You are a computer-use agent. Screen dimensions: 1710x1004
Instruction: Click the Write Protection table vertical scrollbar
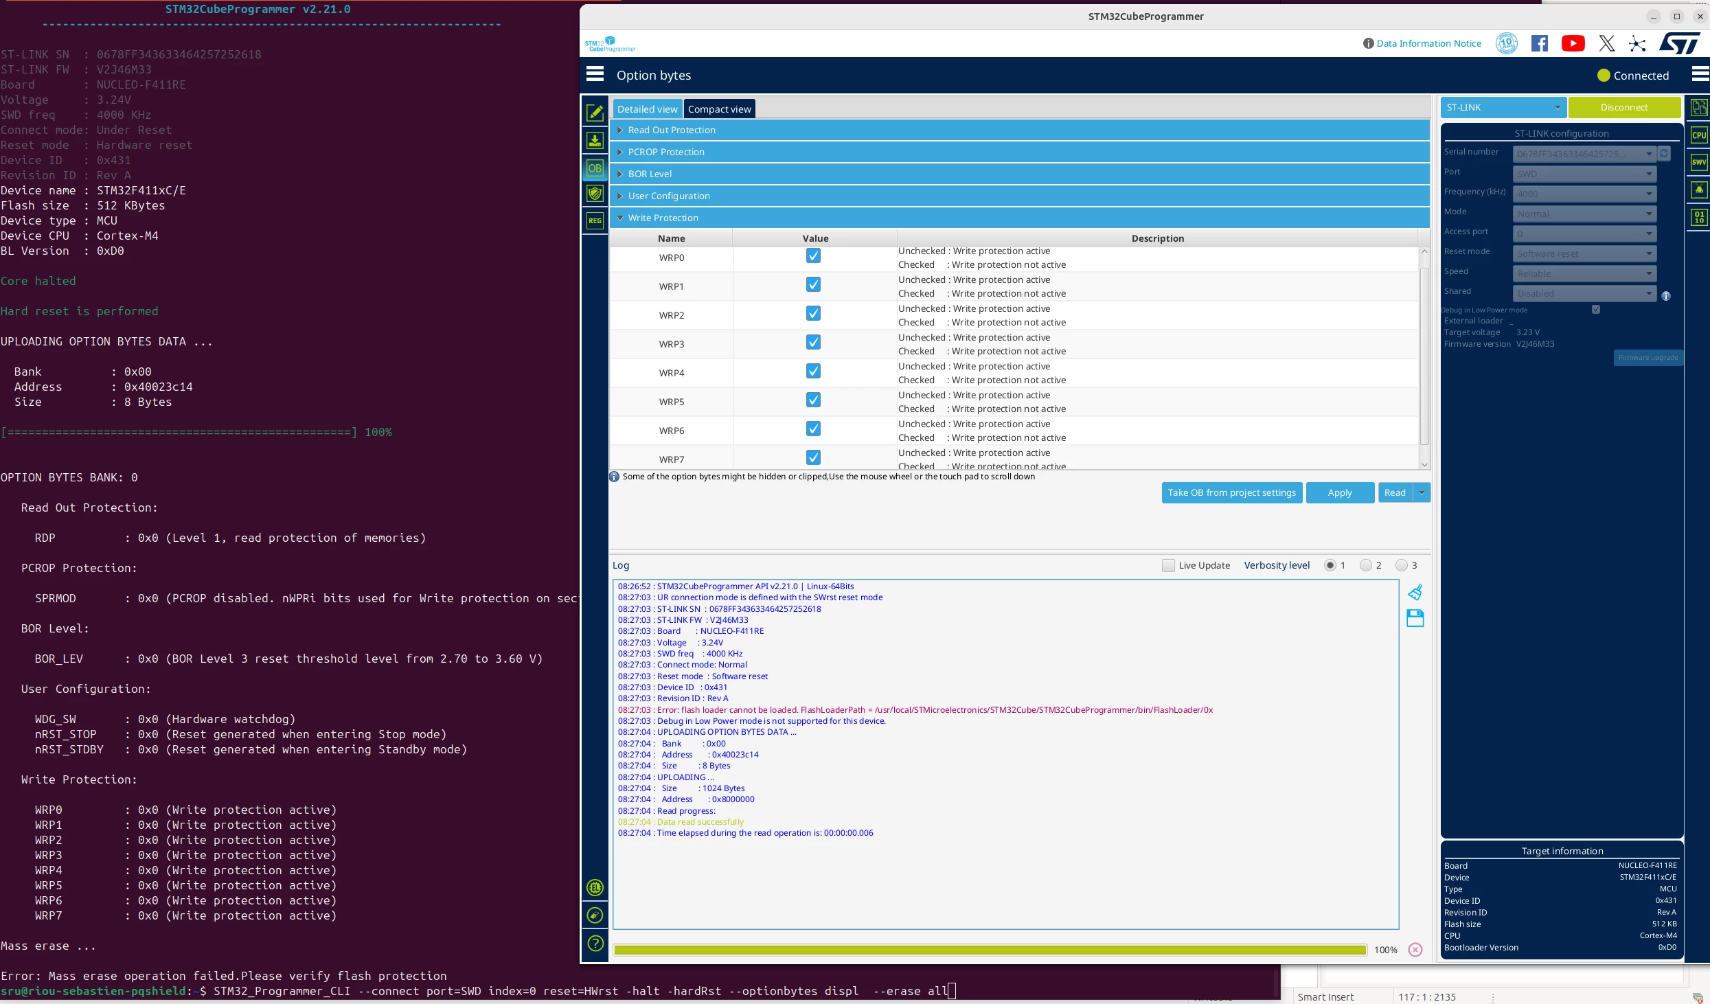[1424, 357]
